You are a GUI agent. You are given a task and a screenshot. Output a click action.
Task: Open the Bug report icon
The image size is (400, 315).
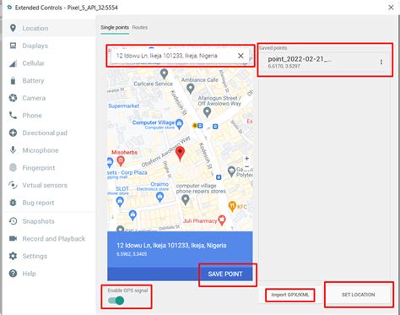click(13, 203)
